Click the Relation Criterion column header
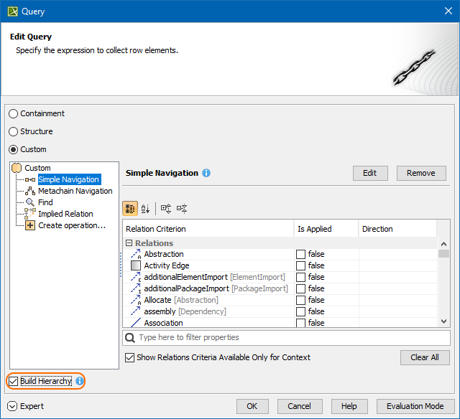Image resolution: width=460 pixels, height=419 pixels. click(208, 229)
